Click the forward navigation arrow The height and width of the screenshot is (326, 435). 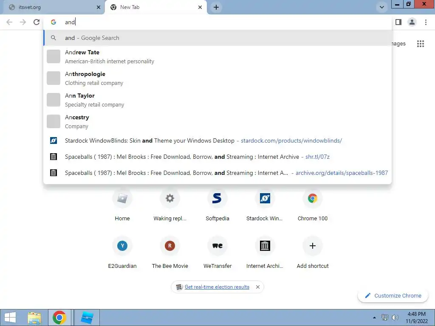23,22
